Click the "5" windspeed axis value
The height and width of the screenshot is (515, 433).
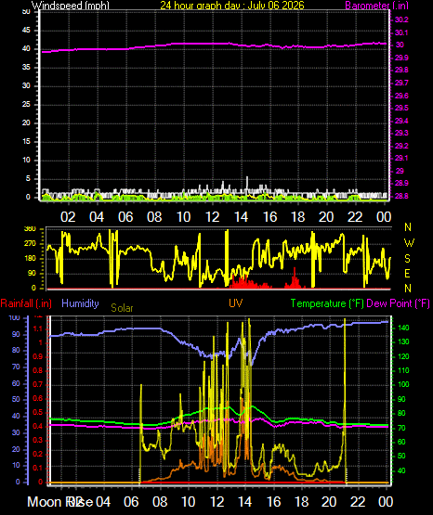tap(28, 179)
